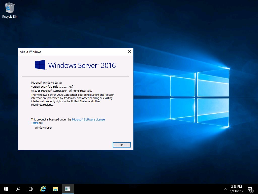Open the Recycle Bin desktop icon
Viewport: 258px width, 194px height.
[10, 10]
